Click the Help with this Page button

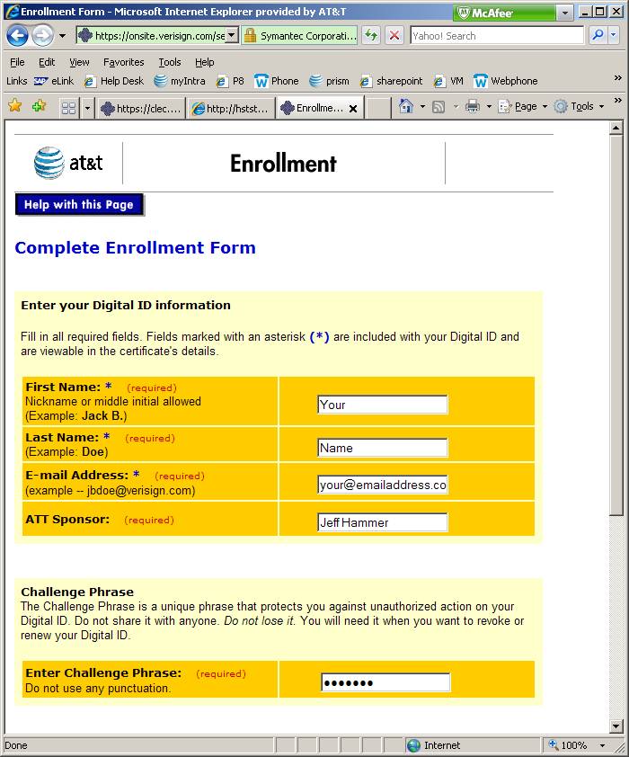(79, 205)
